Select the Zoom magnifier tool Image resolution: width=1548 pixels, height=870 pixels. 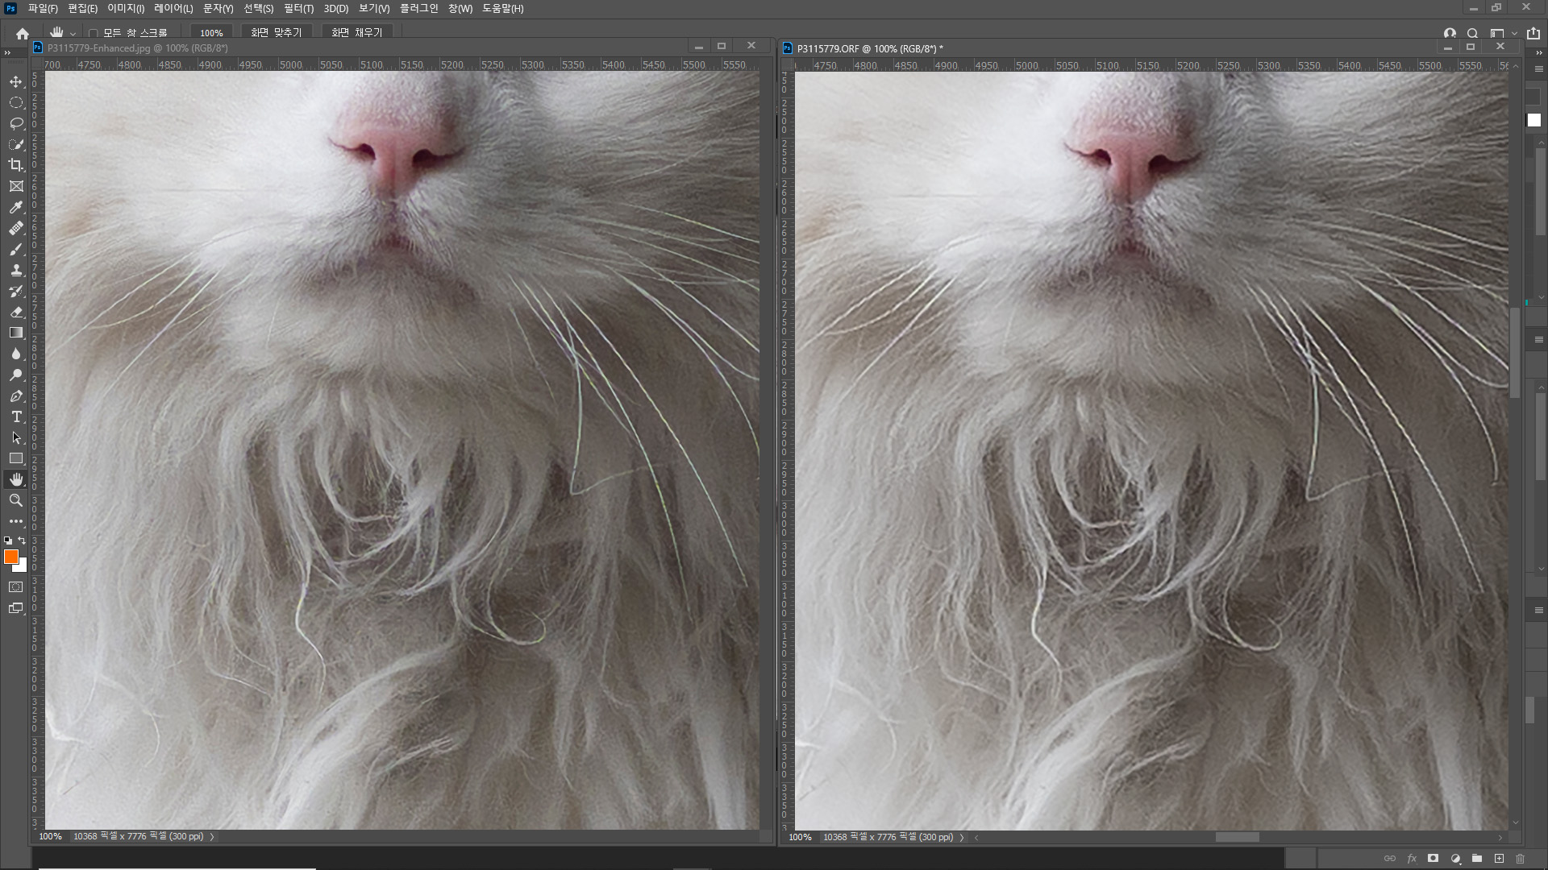pyautogui.click(x=16, y=500)
